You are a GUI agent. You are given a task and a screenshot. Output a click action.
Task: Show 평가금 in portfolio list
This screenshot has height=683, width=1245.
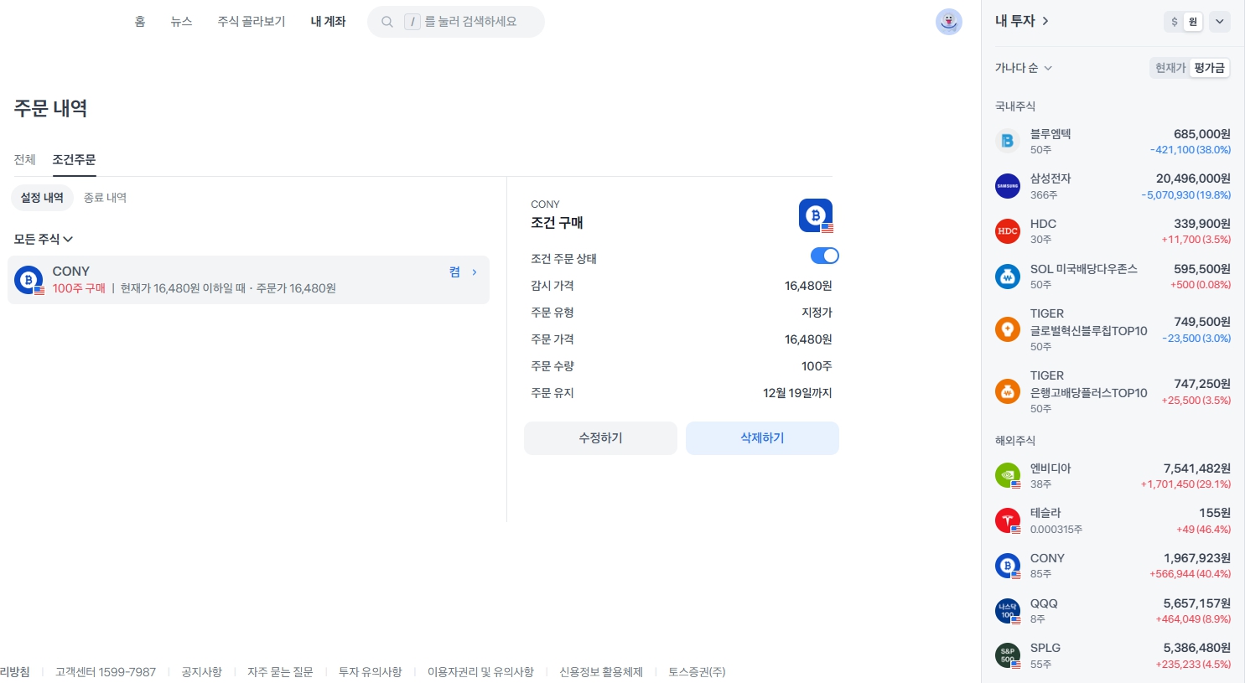point(1210,68)
